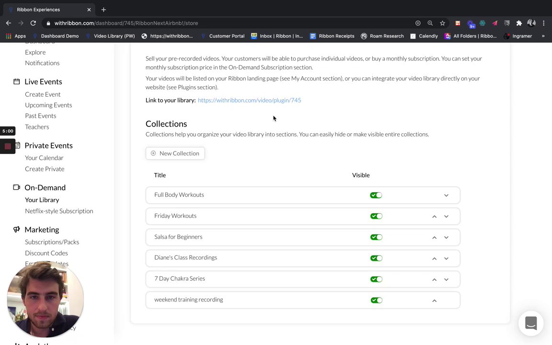Click the New Collection button
This screenshot has height=345, width=552.
coord(175,153)
